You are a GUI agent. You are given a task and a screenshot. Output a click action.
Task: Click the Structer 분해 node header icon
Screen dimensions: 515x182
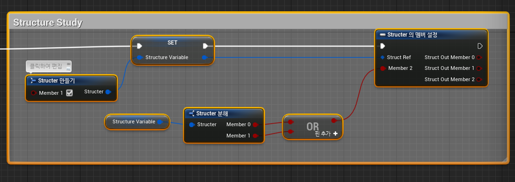[x=192, y=114]
